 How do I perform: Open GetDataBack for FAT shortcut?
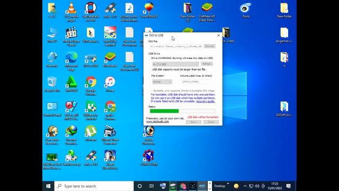click(91, 12)
